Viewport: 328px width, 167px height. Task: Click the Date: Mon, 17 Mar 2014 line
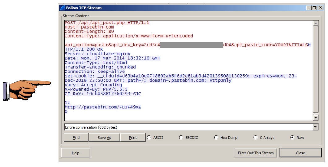[113, 58]
